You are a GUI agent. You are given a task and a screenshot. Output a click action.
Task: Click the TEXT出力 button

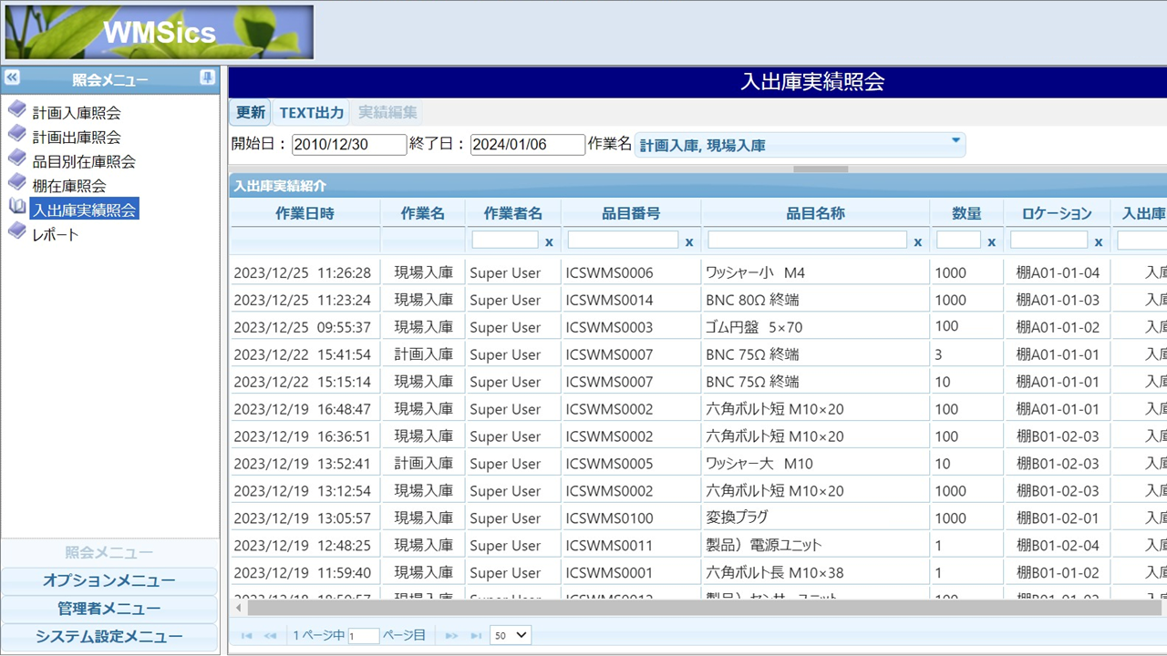(312, 113)
